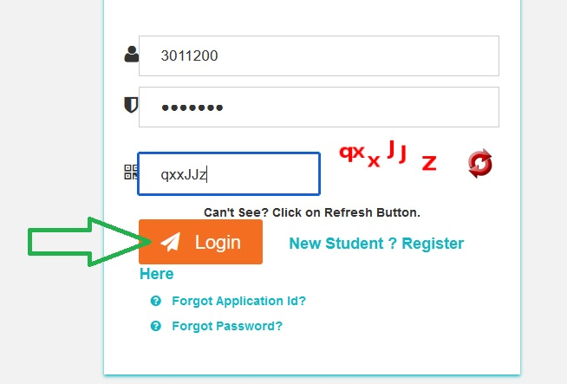This screenshot has width=567, height=384.
Task: Open the New Student ? Register link
Action: point(376,244)
